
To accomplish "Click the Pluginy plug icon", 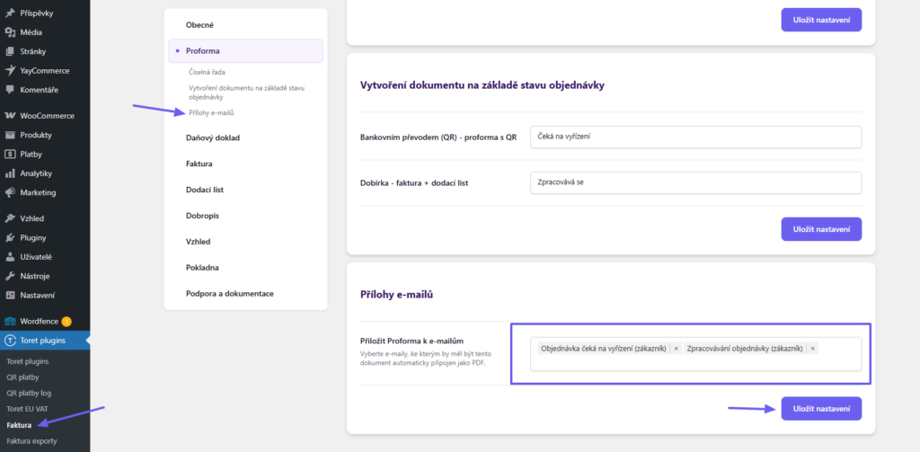I will click(9, 238).
